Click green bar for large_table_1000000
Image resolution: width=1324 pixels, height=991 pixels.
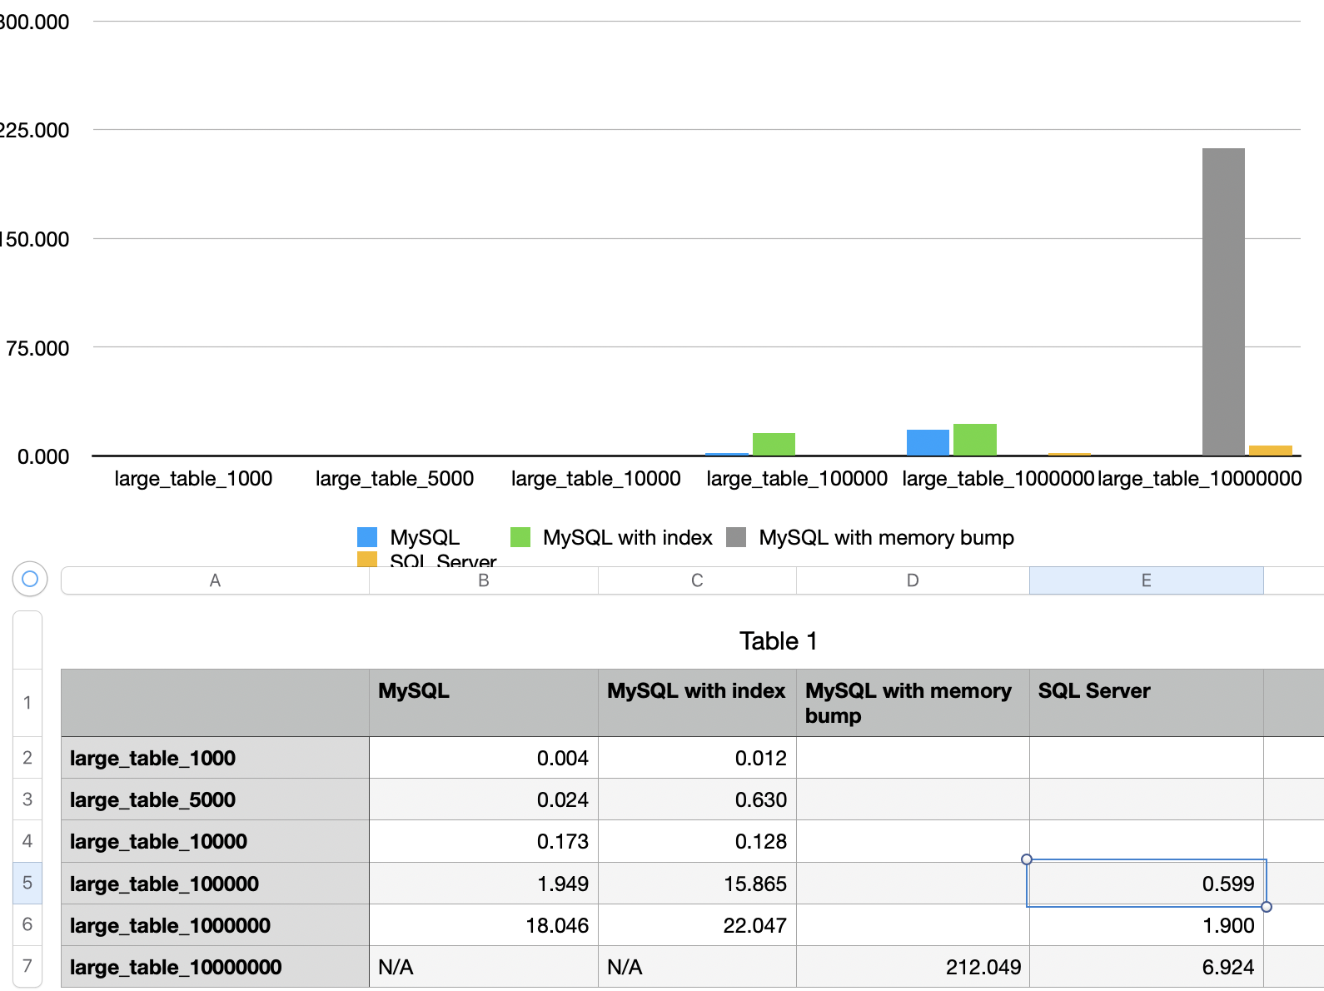point(975,440)
